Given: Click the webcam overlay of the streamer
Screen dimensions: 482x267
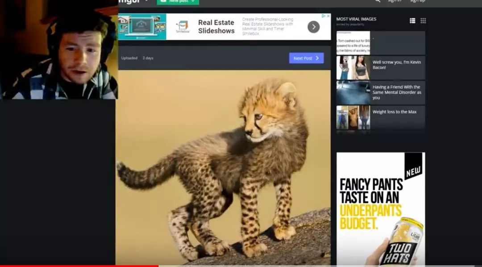Looking at the screenshot, I should tap(59, 50).
